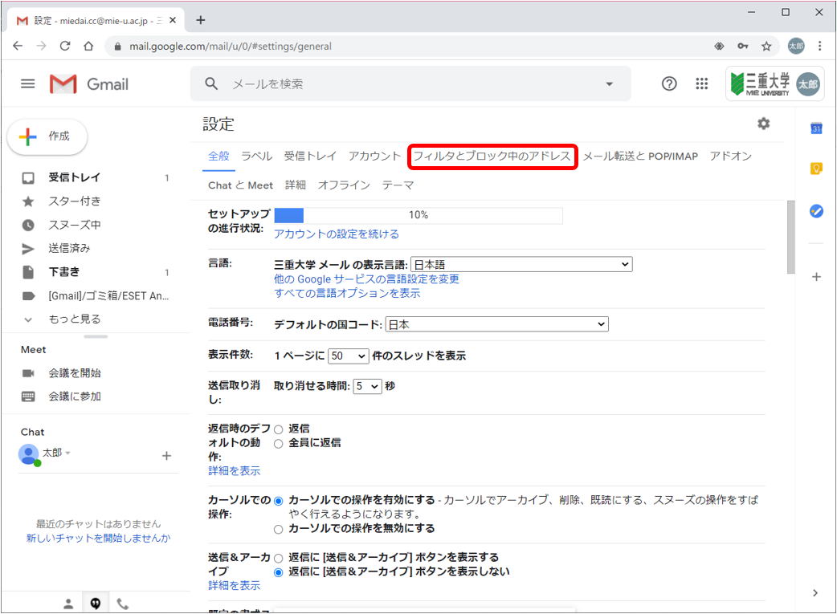Click the settings page vertical scrollbar
Image resolution: width=837 pixels, height=614 pixels.
[791, 237]
